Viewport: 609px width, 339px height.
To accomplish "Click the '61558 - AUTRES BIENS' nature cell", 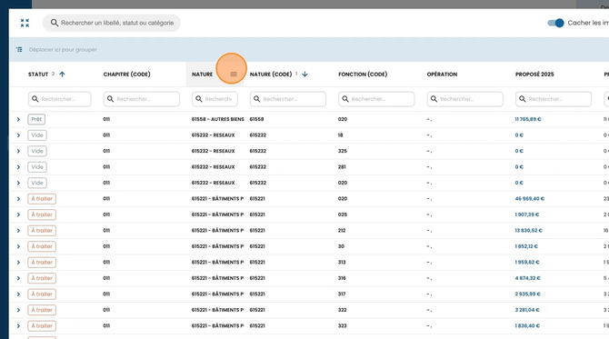I will click(x=217, y=119).
